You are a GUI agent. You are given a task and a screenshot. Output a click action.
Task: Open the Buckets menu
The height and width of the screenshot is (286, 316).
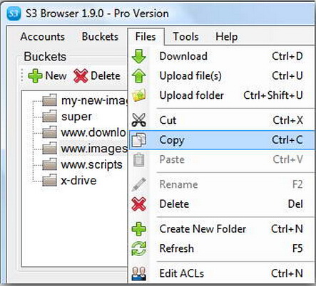pyautogui.click(x=100, y=36)
